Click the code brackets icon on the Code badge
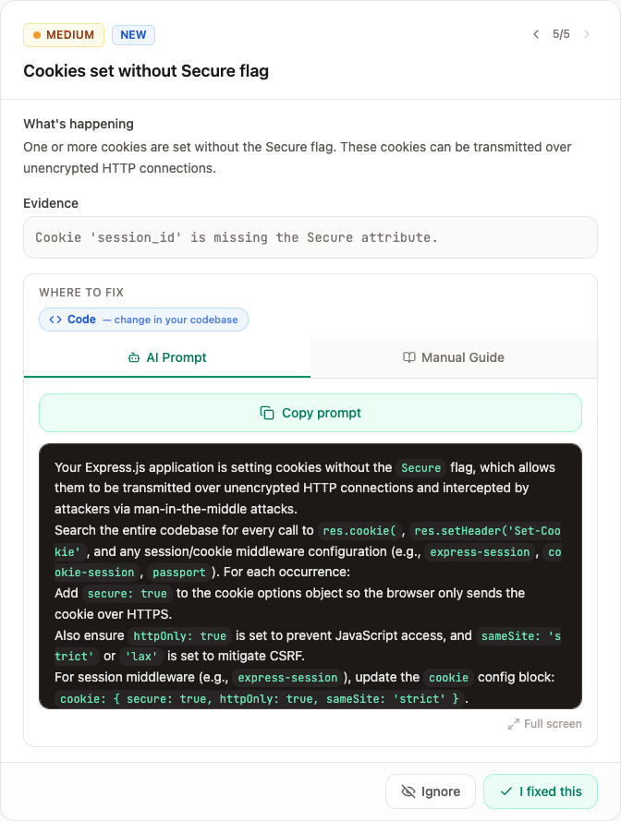 (x=55, y=319)
